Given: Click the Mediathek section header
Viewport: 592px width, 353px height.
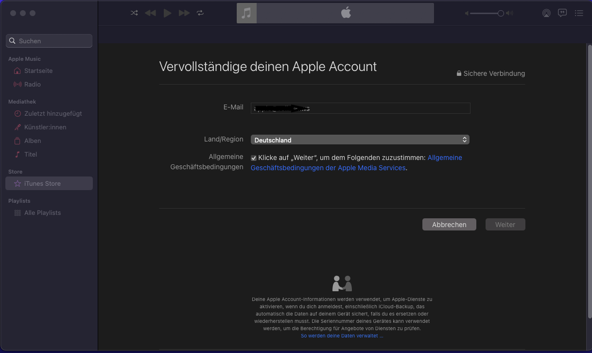Looking at the screenshot, I should [22, 102].
